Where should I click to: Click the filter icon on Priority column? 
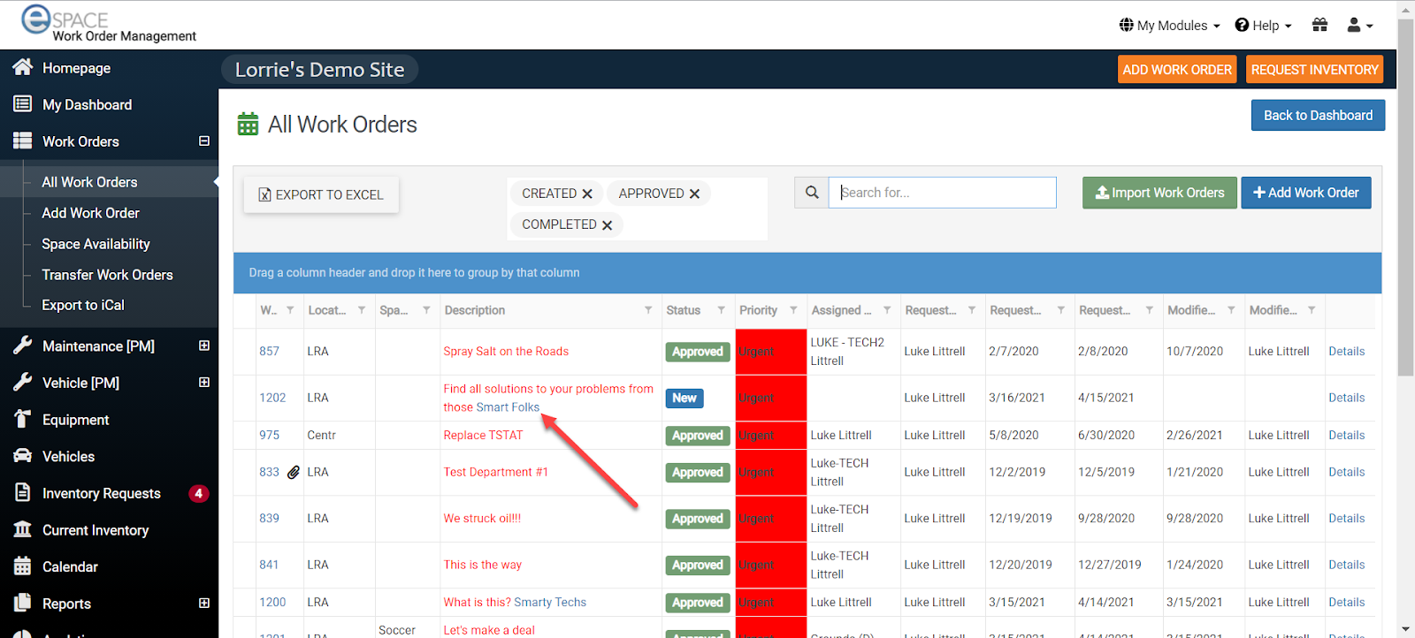(793, 310)
